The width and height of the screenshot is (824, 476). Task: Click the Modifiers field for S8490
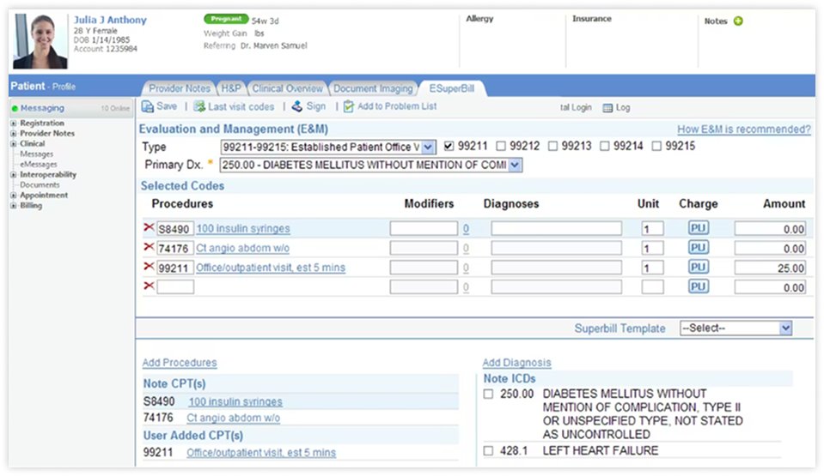click(x=424, y=228)
